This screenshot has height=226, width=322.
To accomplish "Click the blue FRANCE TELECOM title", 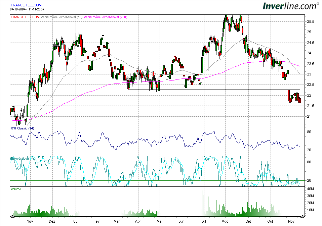I will tap(26, 5).
